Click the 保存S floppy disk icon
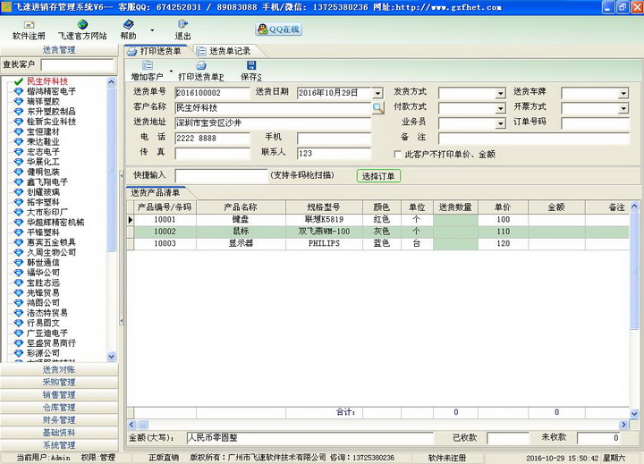 click(250, 65)
